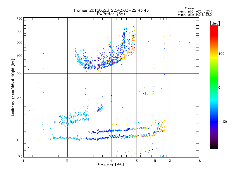Click x-axis tick label '2'

point(67,161)
